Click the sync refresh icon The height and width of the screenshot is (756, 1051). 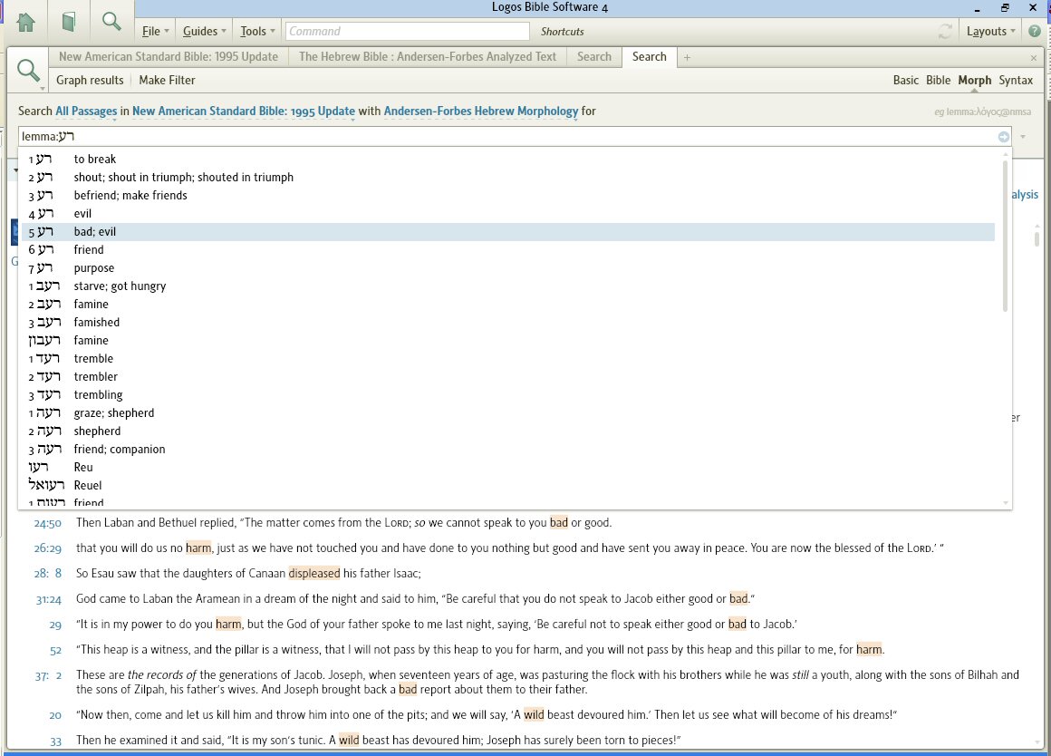[x=945, y=31]
